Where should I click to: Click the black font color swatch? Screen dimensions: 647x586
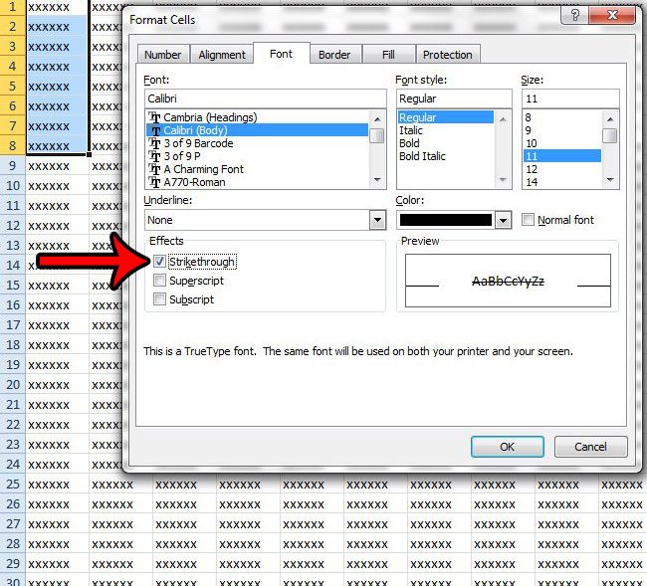(445, 220)
